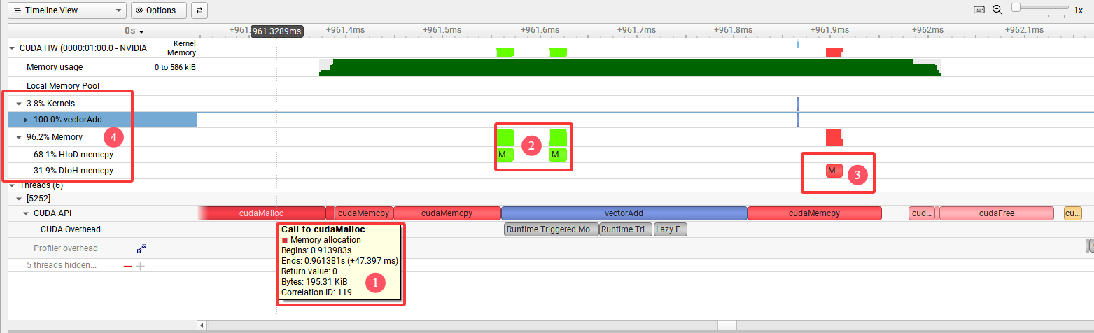
Task: Select the cudaFree API block
Action: 996,213
